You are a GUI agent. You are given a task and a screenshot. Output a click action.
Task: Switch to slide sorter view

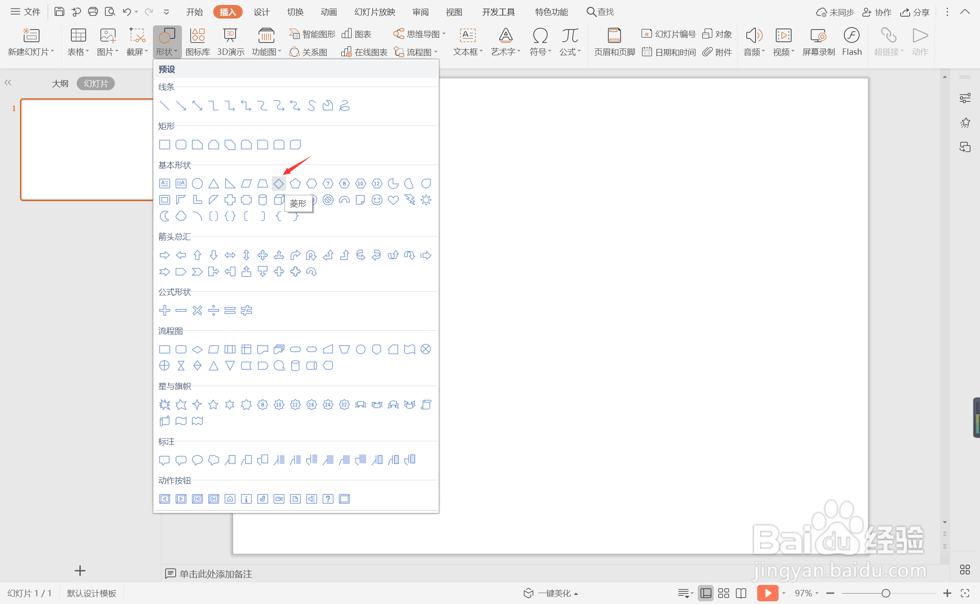click(x=724, y=593)
